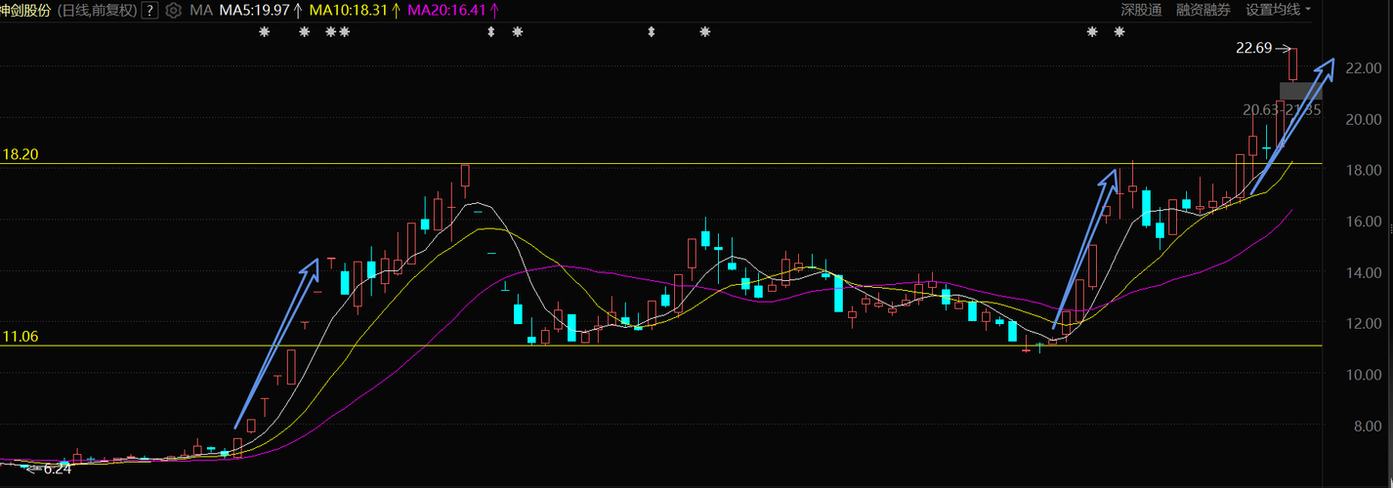Click the grey gap box labeled 20.63-21.35
The height and width of the screenshot is (488, 1393).
[1301, 92]
